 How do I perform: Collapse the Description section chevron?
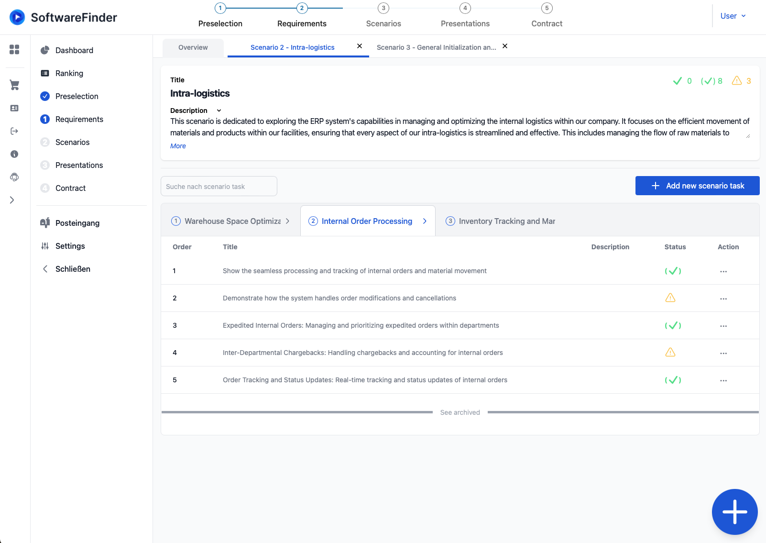[x=219, y=111]
